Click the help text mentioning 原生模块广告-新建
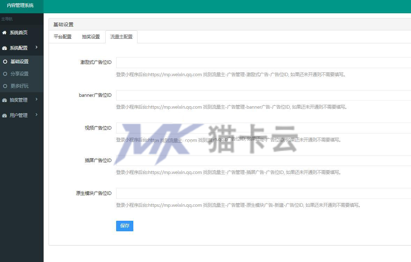Screen dimensions: 411x262 tap(239, 205)
